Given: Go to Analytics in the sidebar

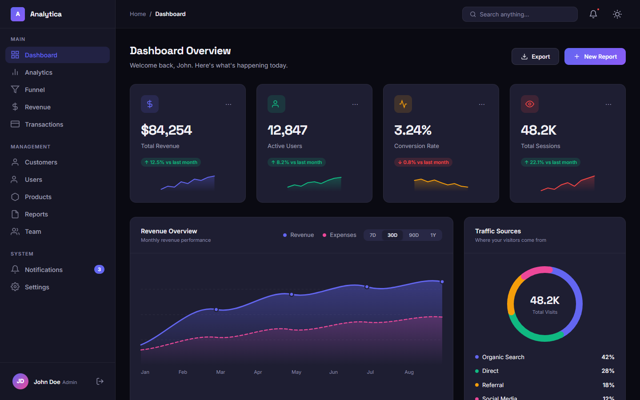Looking at the screenshot, I should tap(58, 72).
